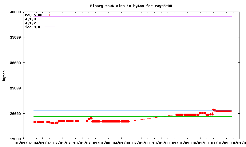Viewport: 246px width, 147px height.
Task: Select the ray-5-00 legend label text
Action: click(x=34, y=15)
